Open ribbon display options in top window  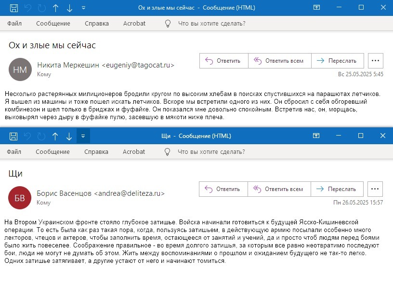(x=316, y=8)
